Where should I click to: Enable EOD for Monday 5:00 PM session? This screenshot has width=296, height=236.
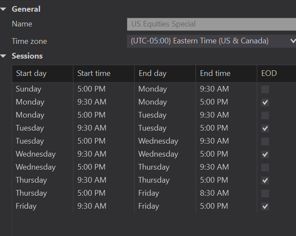pos(265,115)
